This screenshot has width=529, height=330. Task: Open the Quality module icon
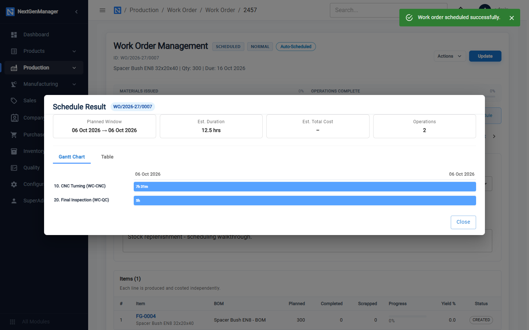pos(14,168)
